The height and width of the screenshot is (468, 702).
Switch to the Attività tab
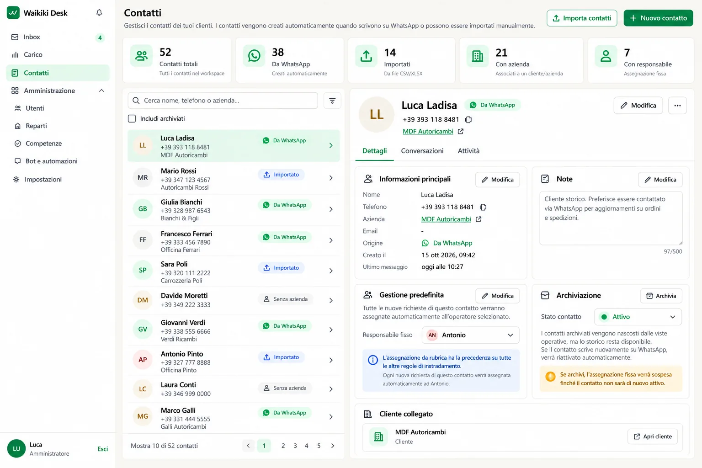[468, 151]
